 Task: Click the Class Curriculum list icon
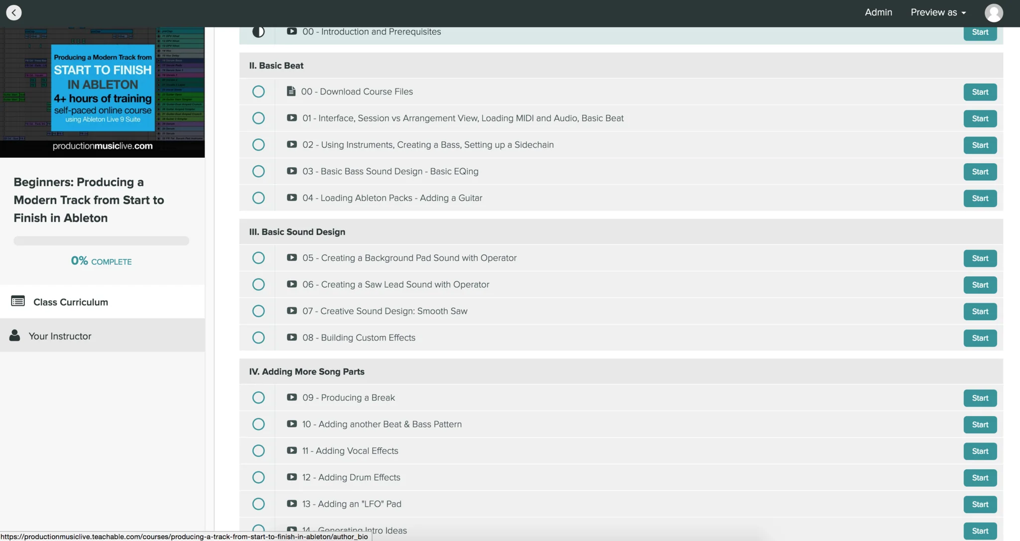click(18, 301)
